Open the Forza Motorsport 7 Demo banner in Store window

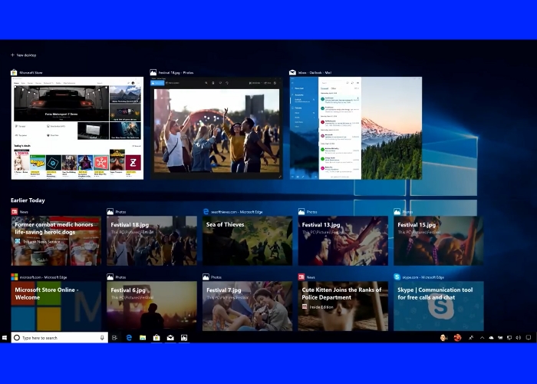pyautogui.click(x=61, y=103)
